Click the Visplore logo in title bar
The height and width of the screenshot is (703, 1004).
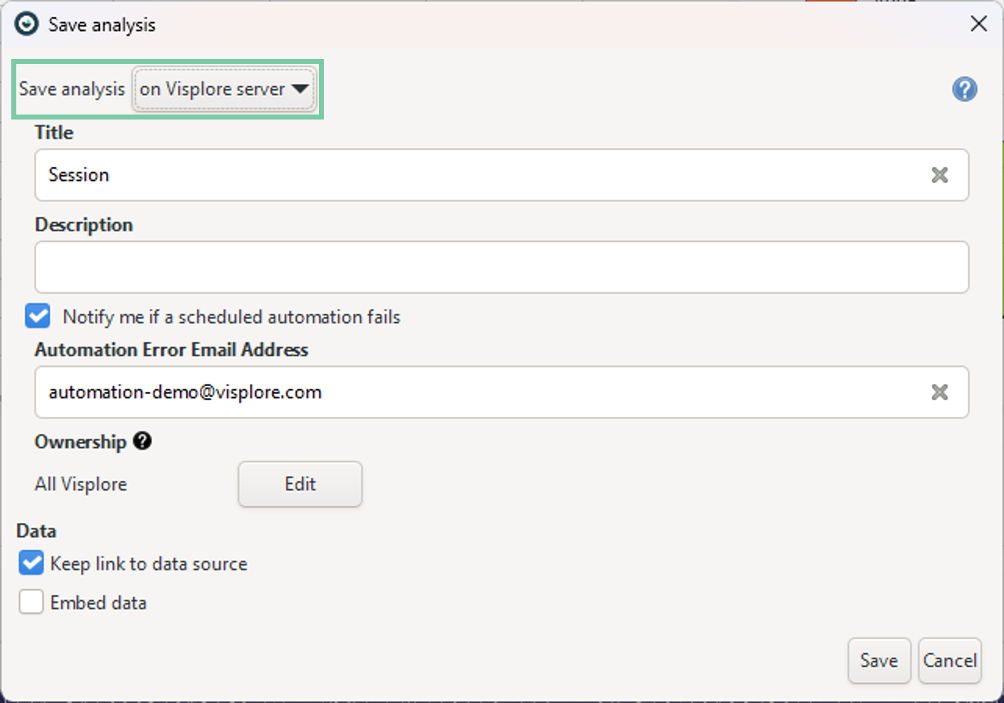pos(26,24)
